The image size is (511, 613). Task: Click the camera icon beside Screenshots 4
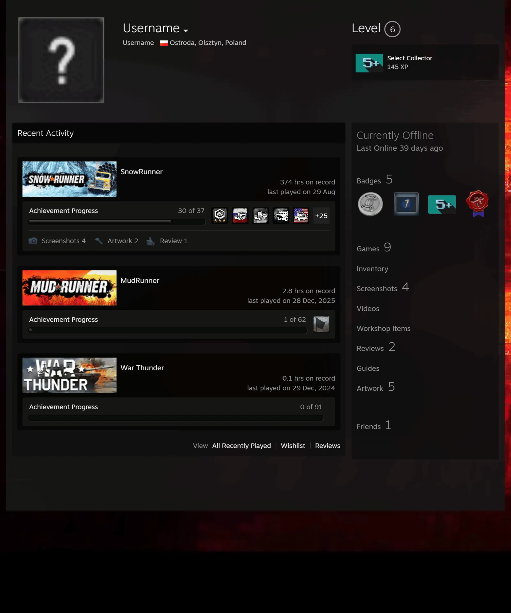click(x=33, y=241)
